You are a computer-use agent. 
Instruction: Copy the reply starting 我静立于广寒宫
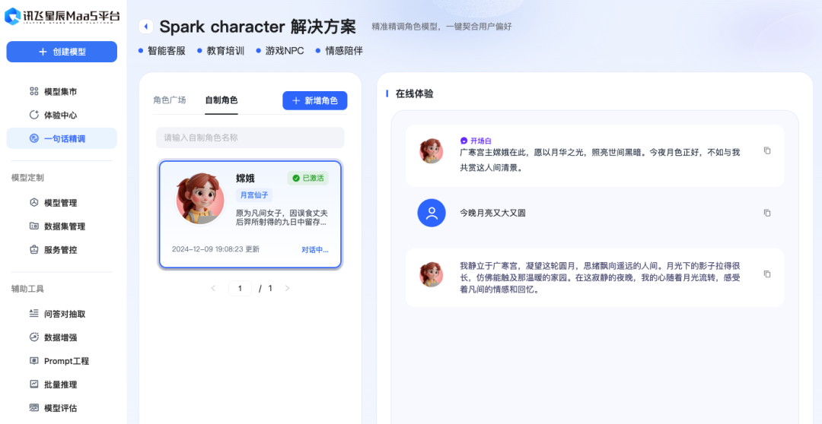click(x=767, y=274)
